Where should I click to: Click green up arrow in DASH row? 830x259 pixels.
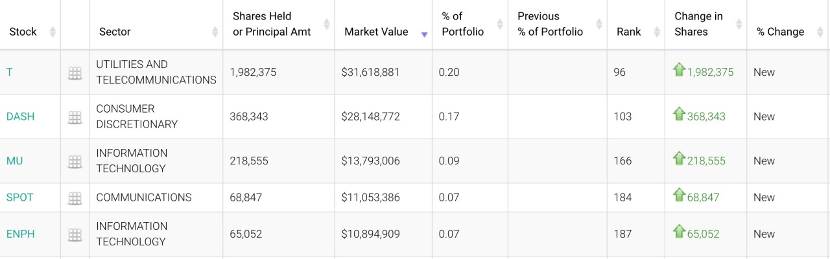(679, 114)
